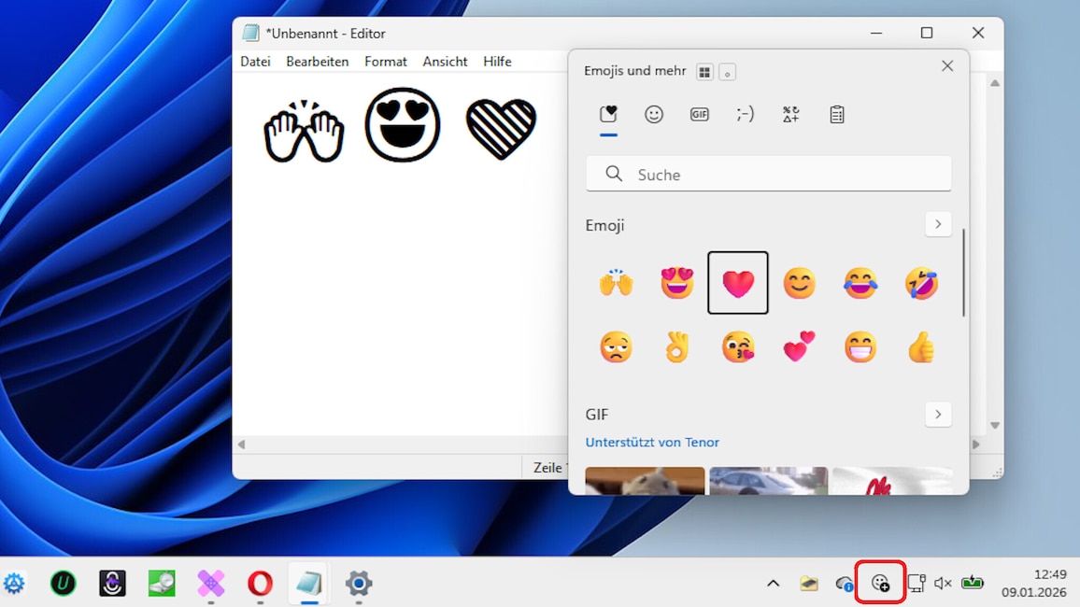Click the Editor horizontal scrollbar left arrow
The height and width of the screenshot is (607, 1080).
coord(241,445)
